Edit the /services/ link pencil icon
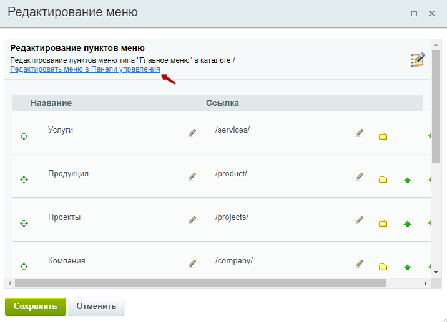Screen dimensions: 447x322 coord(360,133)
